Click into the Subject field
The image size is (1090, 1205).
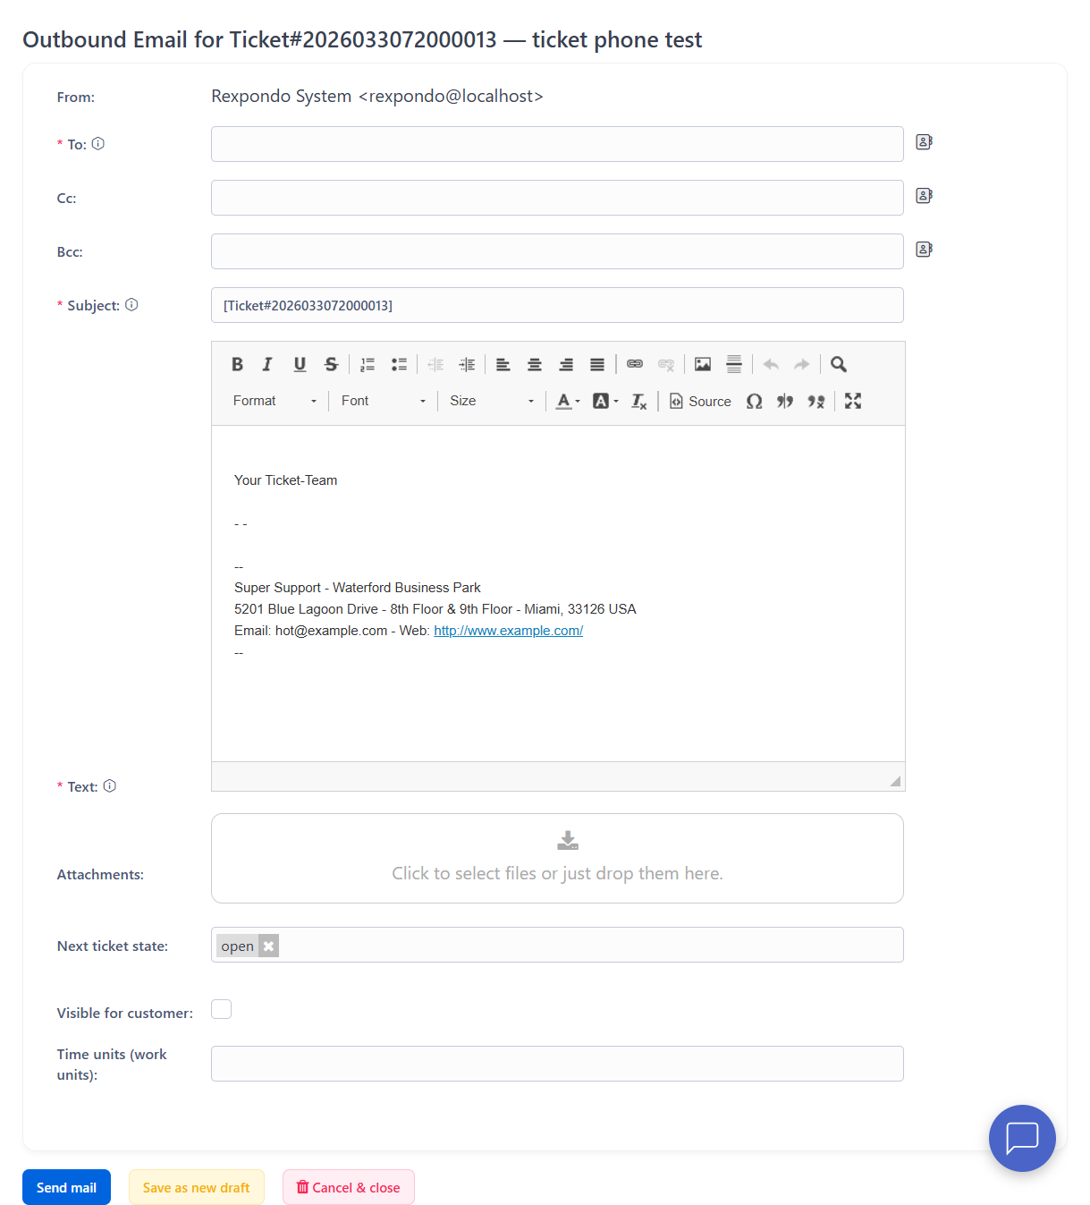tap(557, 305)
